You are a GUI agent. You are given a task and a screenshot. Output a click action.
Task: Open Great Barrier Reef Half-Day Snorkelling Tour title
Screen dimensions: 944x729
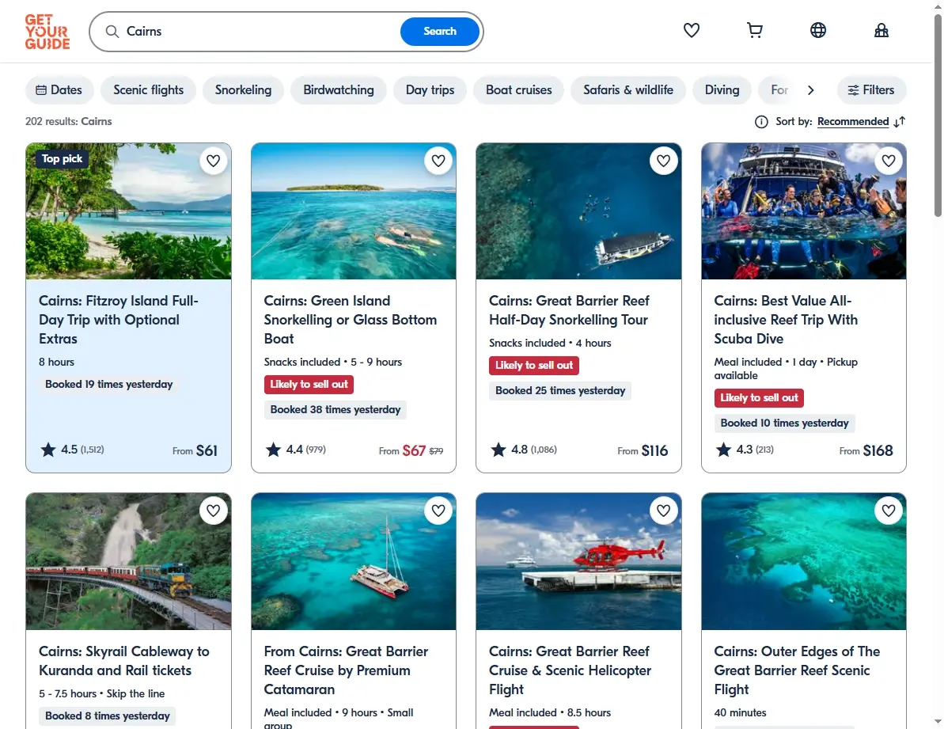tap(569, 310)
